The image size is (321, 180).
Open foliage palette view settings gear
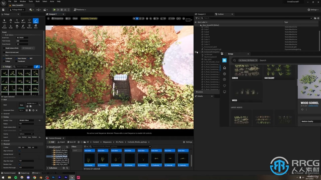tap(41, 67)
